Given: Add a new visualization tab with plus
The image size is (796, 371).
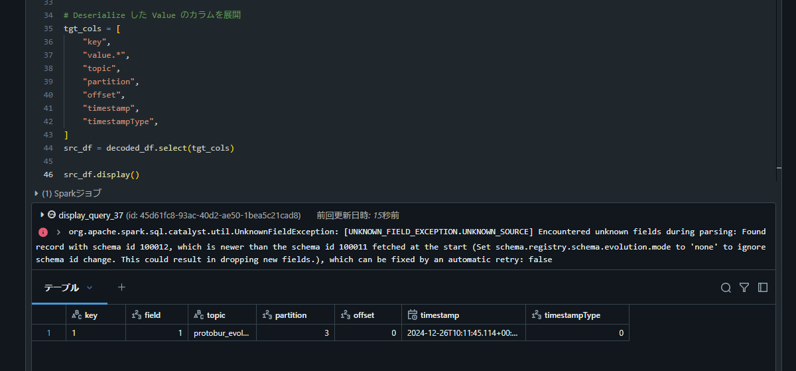Looking at the screenshot, I should tap(121, 287).
